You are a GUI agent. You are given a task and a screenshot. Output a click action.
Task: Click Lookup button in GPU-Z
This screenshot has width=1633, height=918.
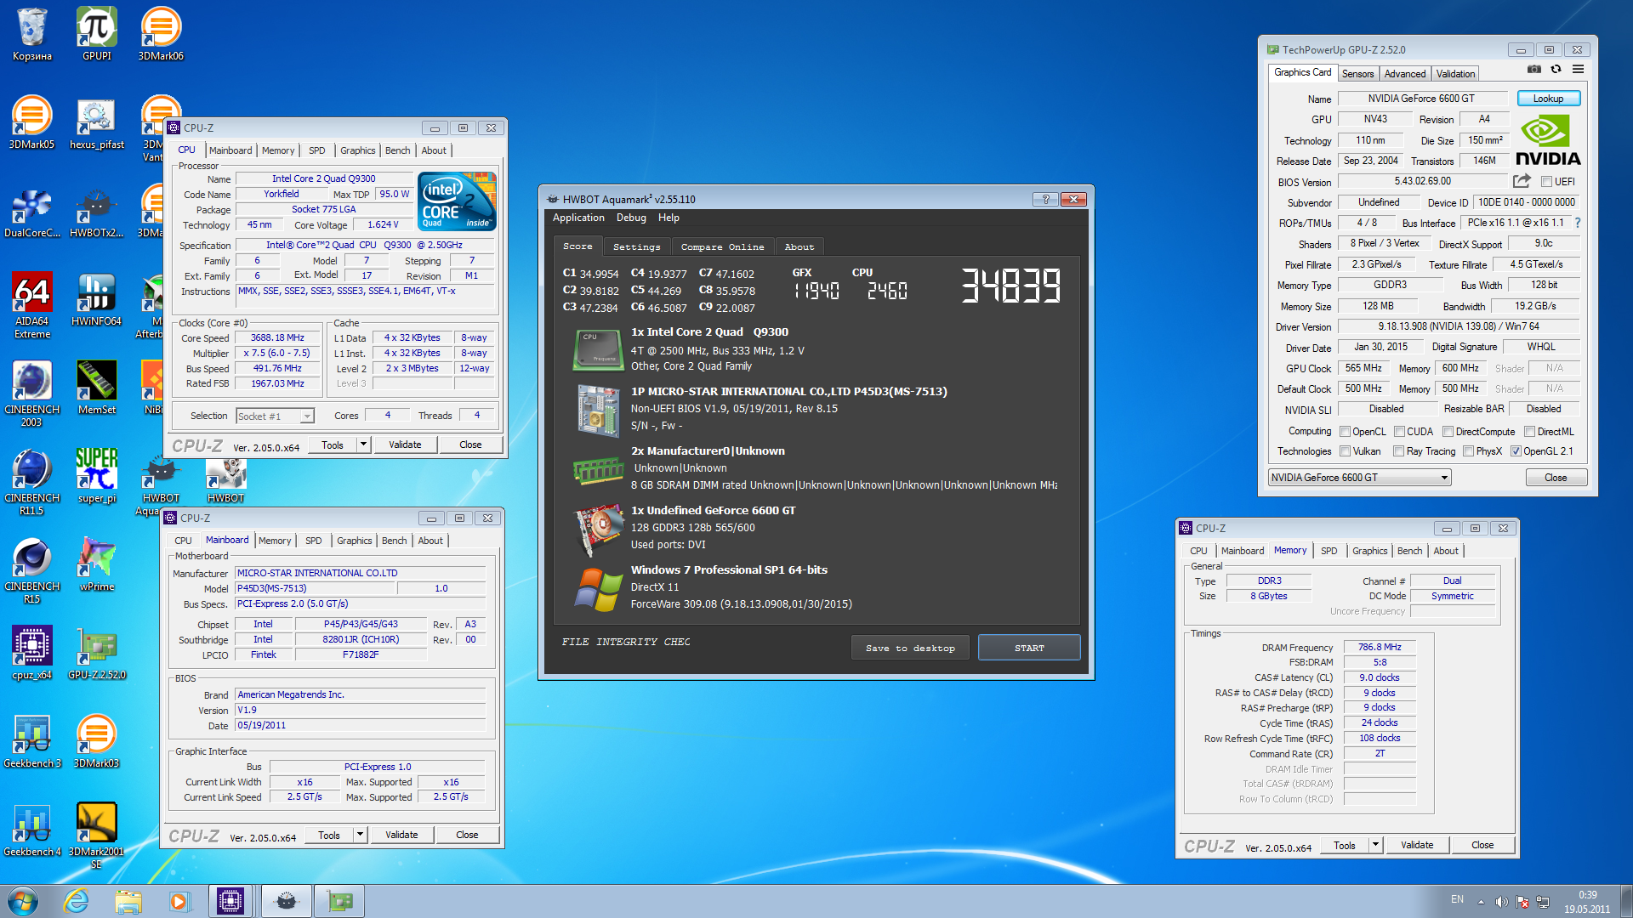1548,99
